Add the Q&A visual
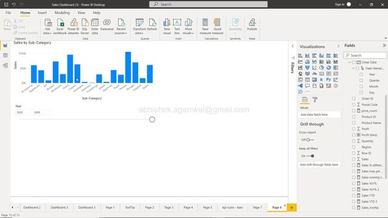Screen dimensions: 388x218 (307, 86)
